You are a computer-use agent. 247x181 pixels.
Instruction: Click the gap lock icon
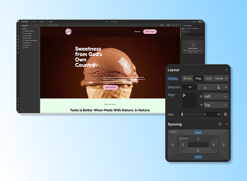(225, 114)
